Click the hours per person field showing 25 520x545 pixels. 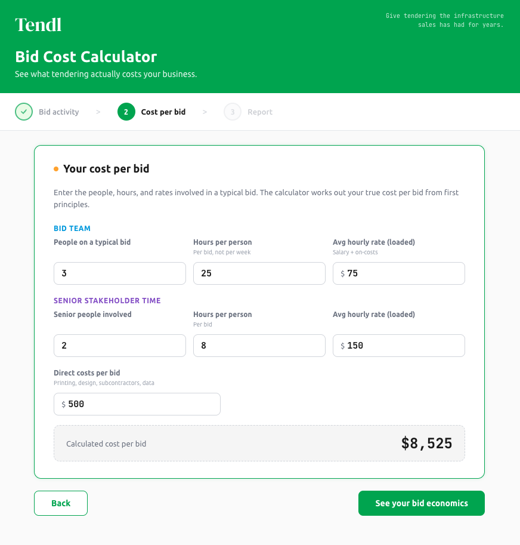[x=259, y=273]
